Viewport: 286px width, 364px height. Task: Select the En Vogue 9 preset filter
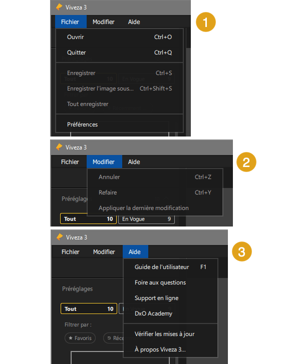146,219
